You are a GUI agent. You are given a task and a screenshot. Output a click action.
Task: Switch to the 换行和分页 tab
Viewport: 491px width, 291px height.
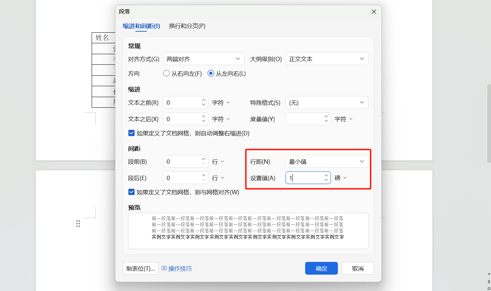pos(187,26)
